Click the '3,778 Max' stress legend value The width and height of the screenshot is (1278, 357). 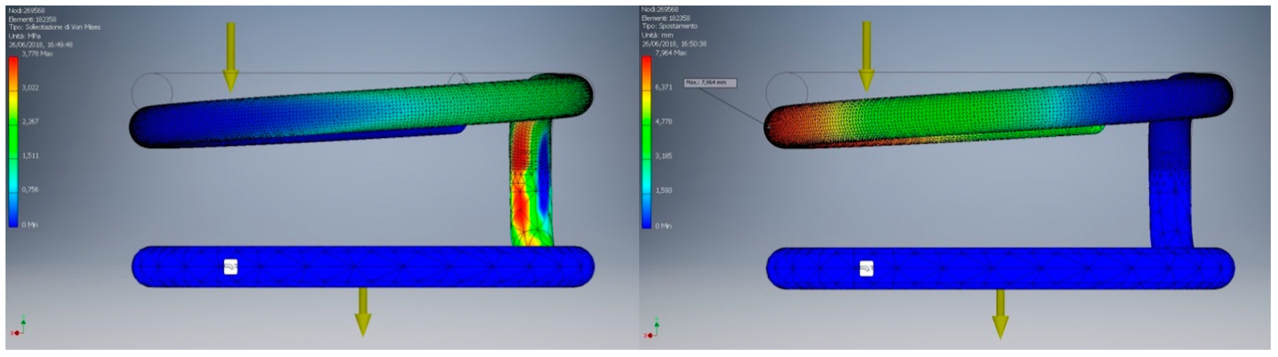pyautogui.click(x=37, y=54)
